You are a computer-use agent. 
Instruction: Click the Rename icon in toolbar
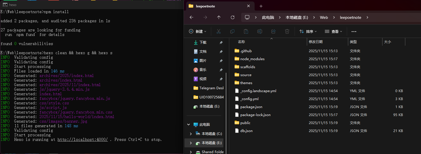260,31
